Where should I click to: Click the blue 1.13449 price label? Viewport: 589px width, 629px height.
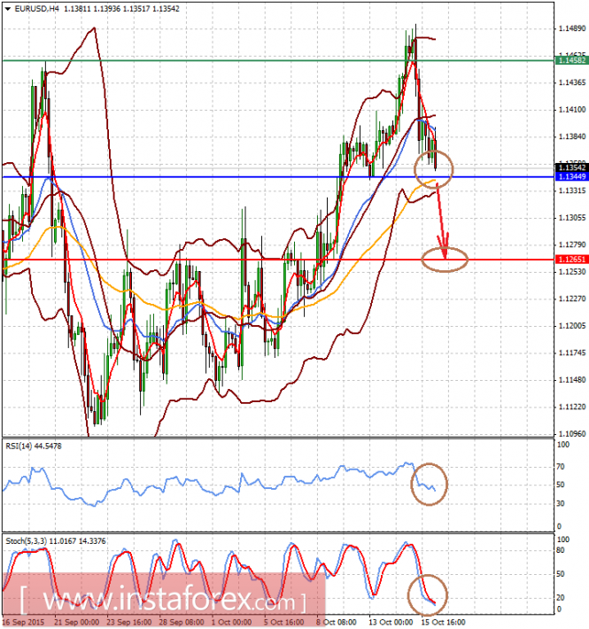click(x=572, y=177)
